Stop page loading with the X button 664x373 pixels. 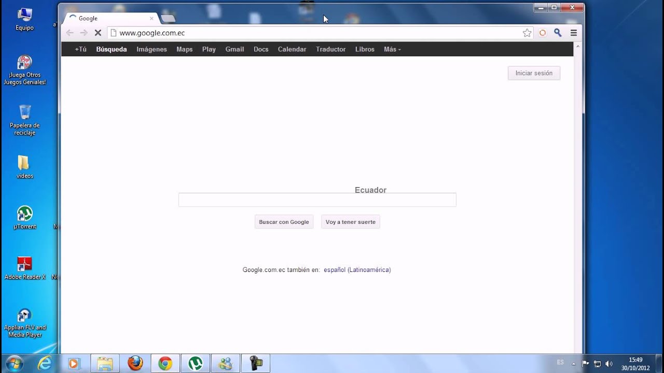point(98,33)
